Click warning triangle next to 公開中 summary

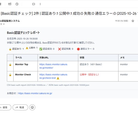27,48
